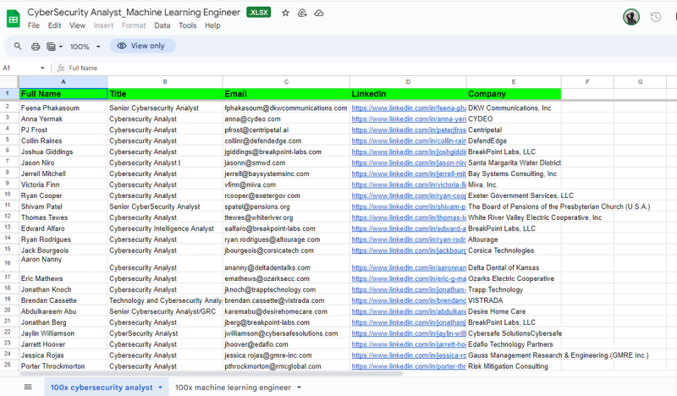The width and height of the screenshot is (677, 396).
Task: Select the cell vfinn@miva.com
Action: pyautogui.click(x=286, y=184)
